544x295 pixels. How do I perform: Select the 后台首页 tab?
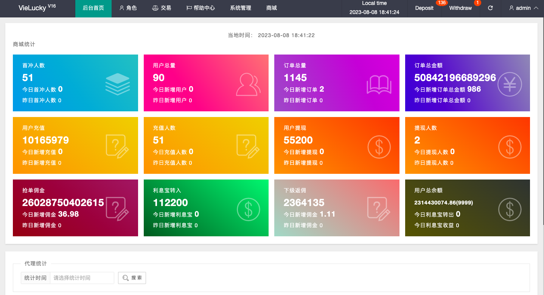coord(93,8)
